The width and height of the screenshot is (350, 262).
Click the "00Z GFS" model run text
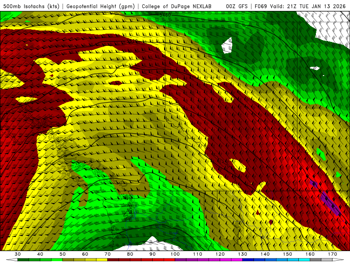click(237, 6)
